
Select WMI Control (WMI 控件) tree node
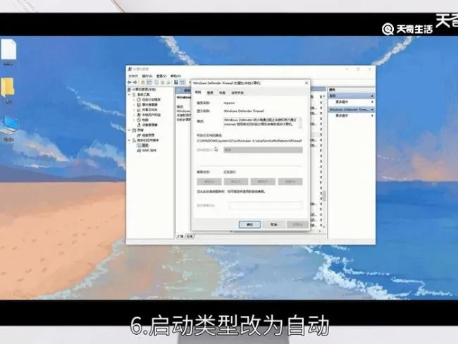click(x=147, y=151)
